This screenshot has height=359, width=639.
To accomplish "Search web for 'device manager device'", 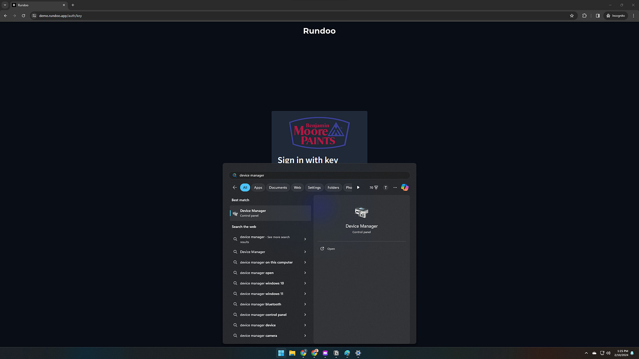I will click(270, 325).
